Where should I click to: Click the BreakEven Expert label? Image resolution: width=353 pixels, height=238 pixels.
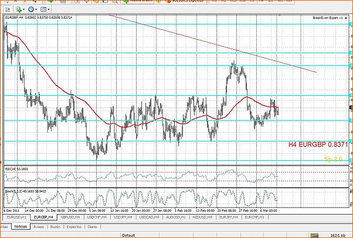click(x=328, y=18)
